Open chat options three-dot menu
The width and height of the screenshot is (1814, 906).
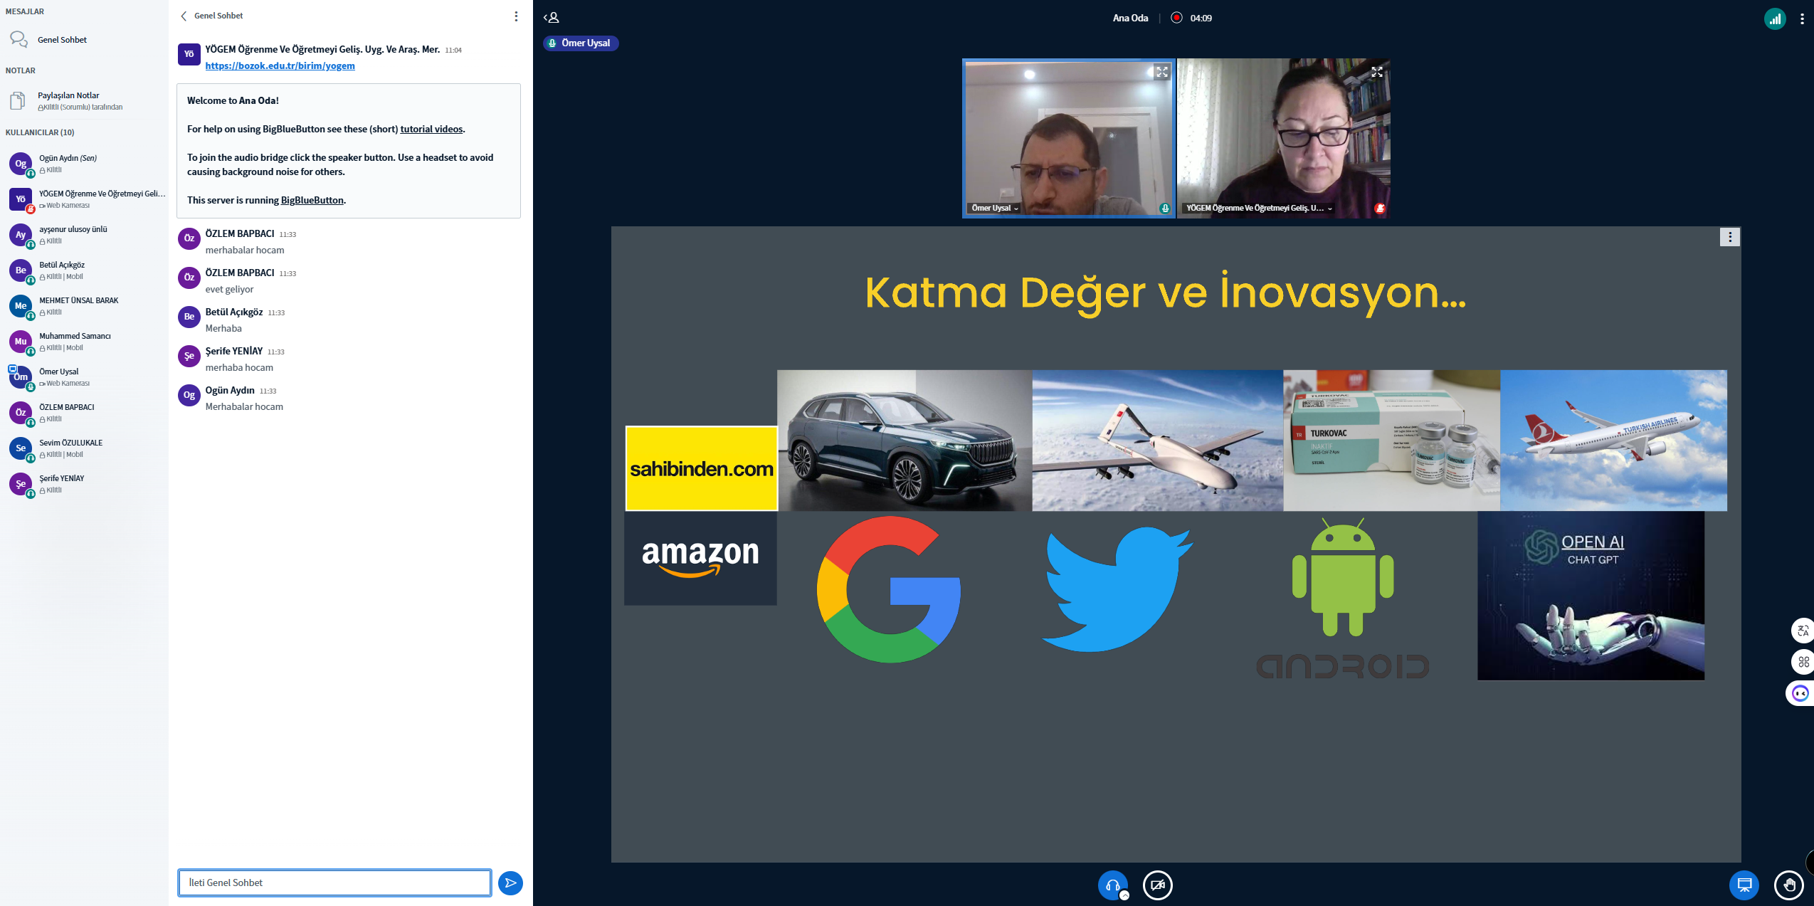(x=516, y=16)
